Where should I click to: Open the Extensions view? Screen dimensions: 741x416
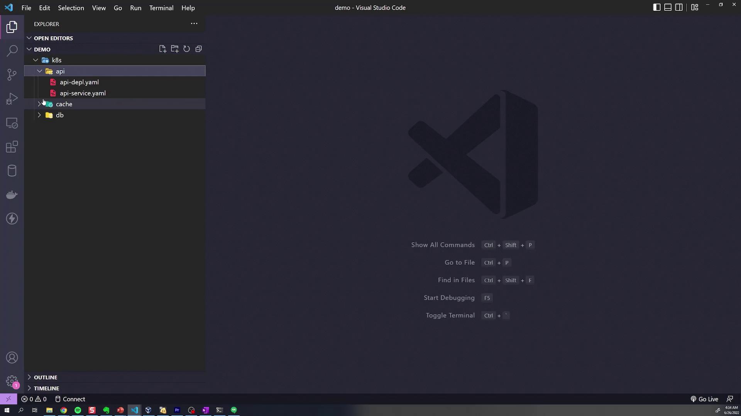tap(12, 147)
